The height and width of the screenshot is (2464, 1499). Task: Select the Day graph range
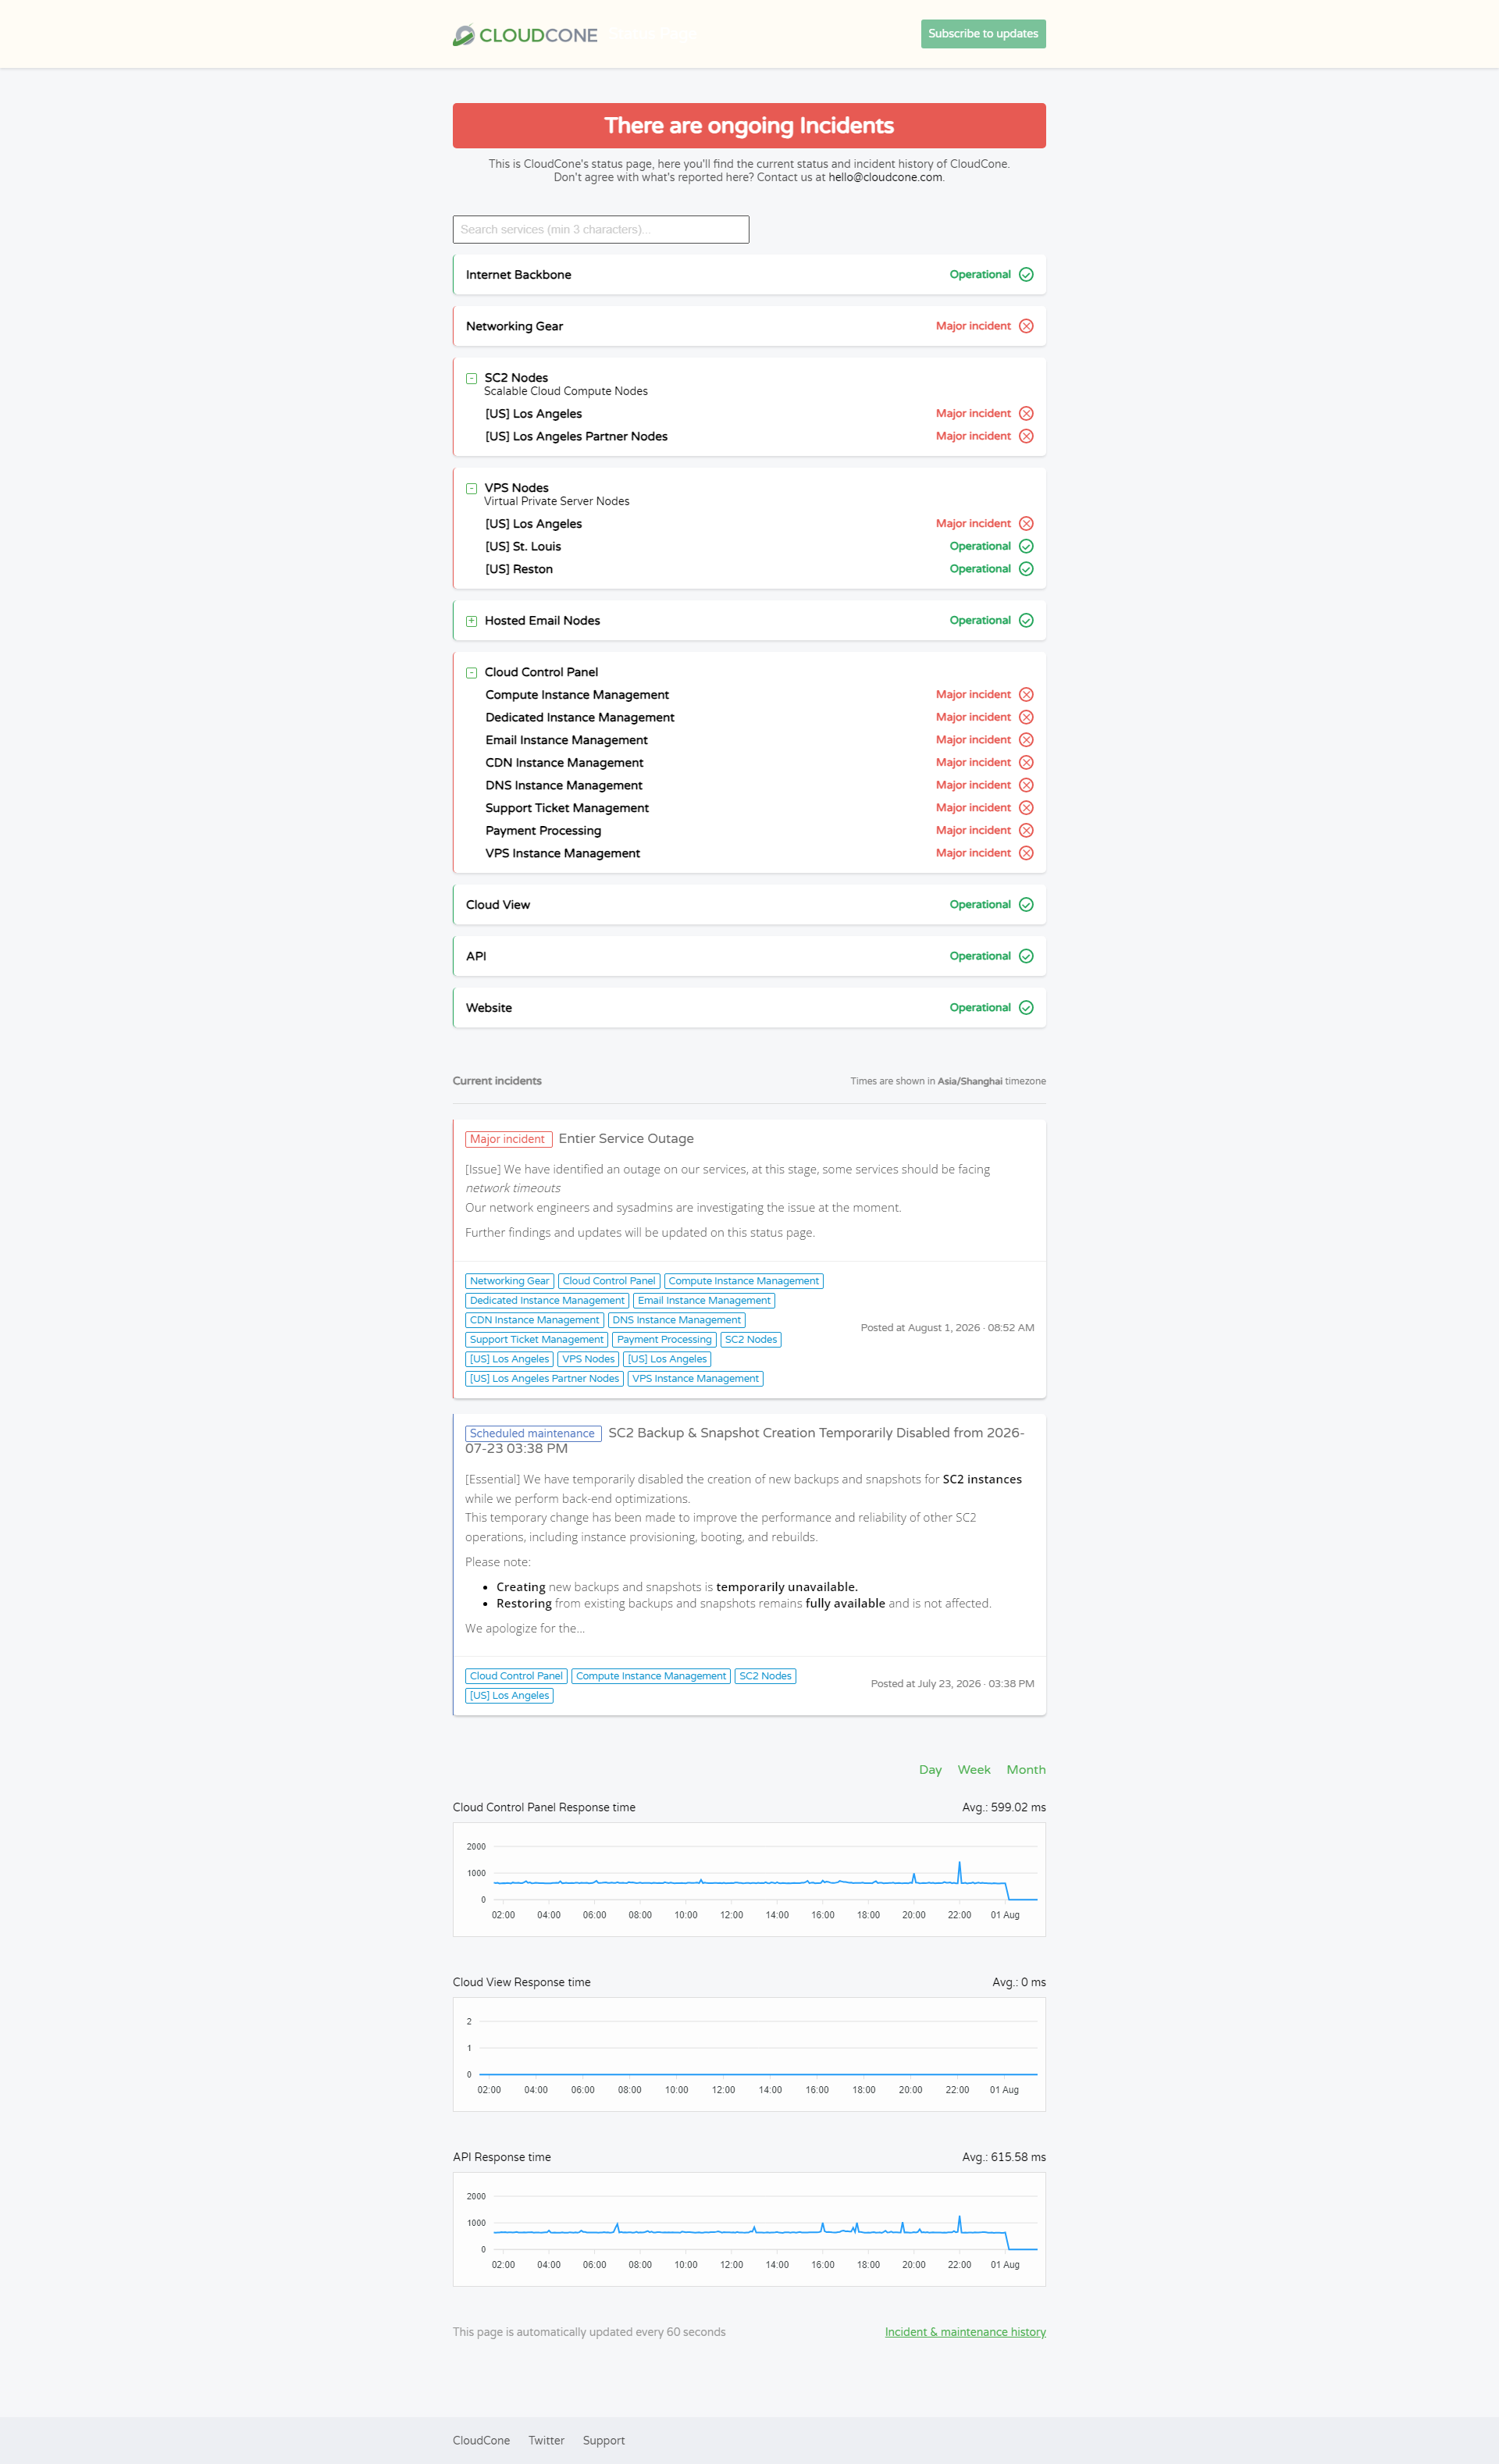coord(930,1769)
